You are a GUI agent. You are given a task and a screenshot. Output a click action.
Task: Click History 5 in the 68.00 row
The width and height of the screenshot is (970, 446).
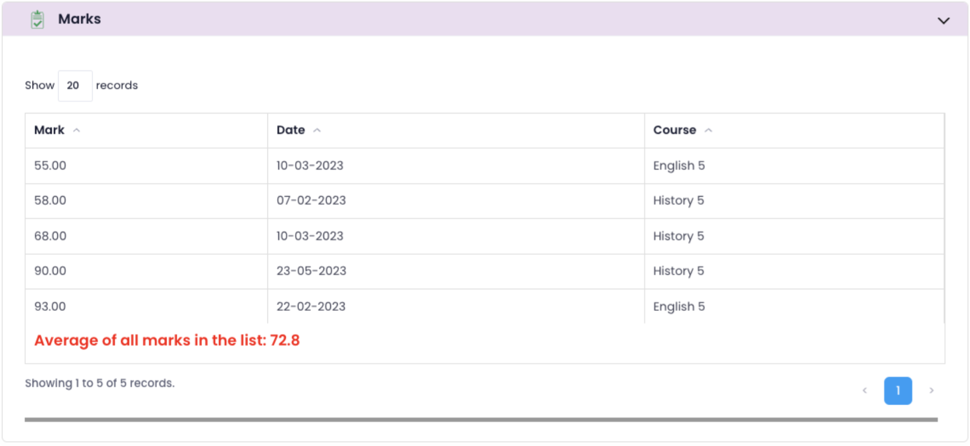[x=678, y=236]
